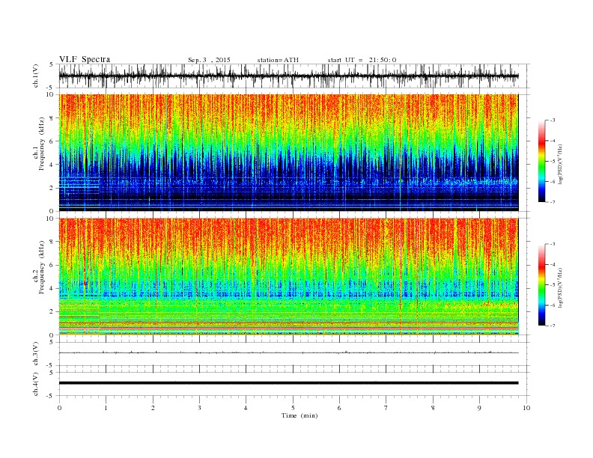Screen dimensions: 593x458
Task: Click the "8" kHz tick of ch.1 spectrogram
Action: (52, 118)
